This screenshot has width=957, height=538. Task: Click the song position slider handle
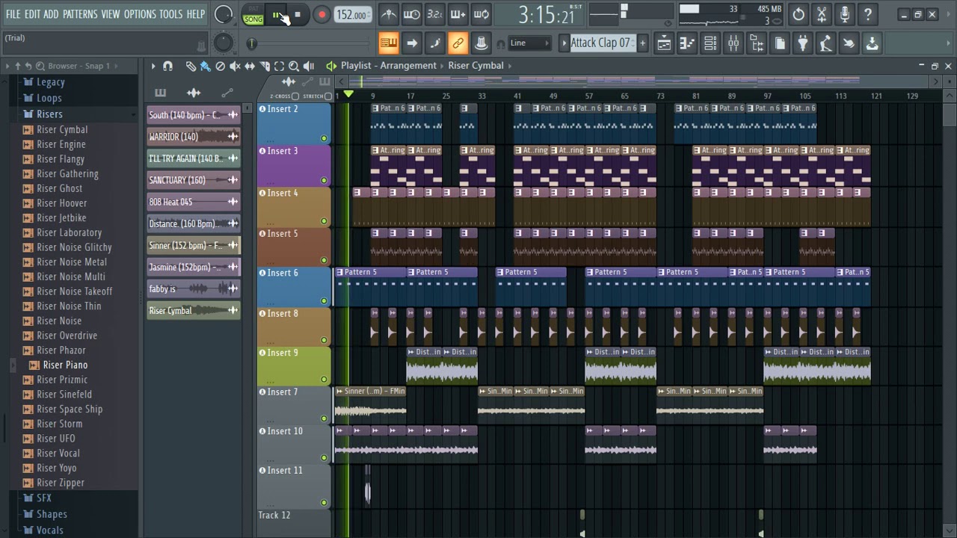pos(252,43)
